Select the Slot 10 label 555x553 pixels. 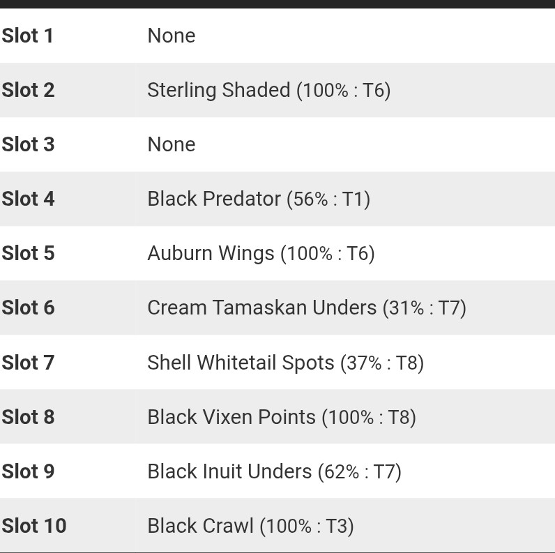(x=34, y=526)
